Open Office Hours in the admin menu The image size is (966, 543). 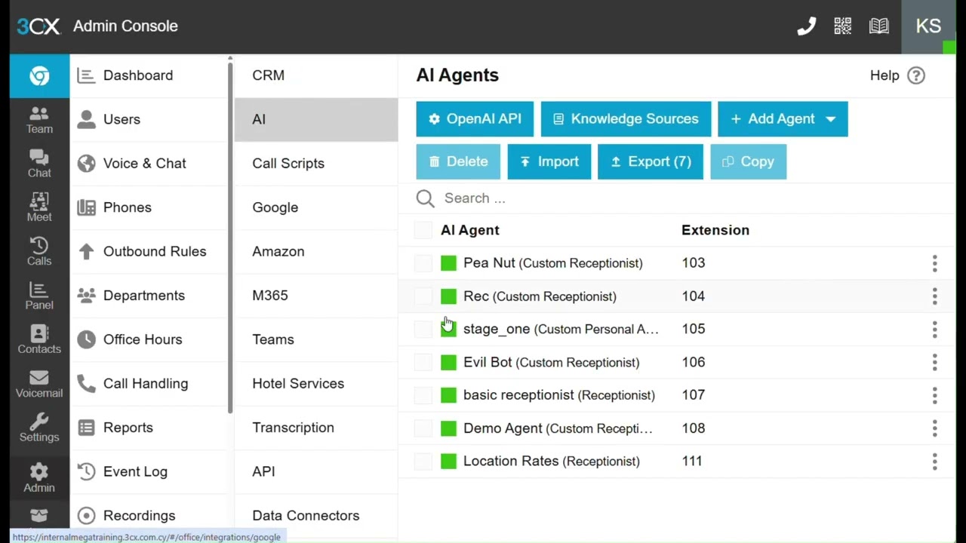(149, 339)
